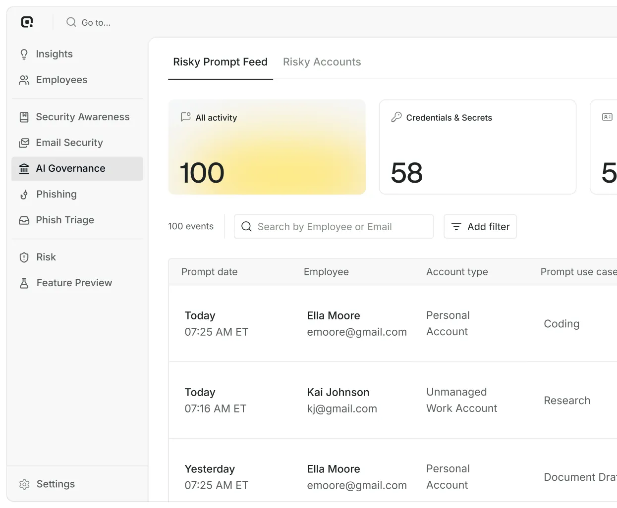Viewport: 617px width, 508px height.
Task: Select the All activity card
Action: click(267, 147)
